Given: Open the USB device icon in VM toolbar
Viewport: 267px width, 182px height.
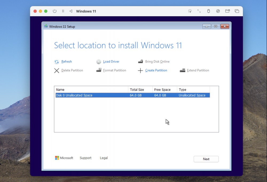Looking at the screenshot, I should tap(209, 11).
